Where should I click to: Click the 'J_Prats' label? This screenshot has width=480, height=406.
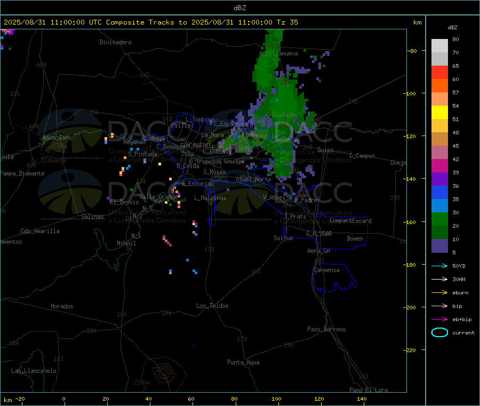[295, 217]
